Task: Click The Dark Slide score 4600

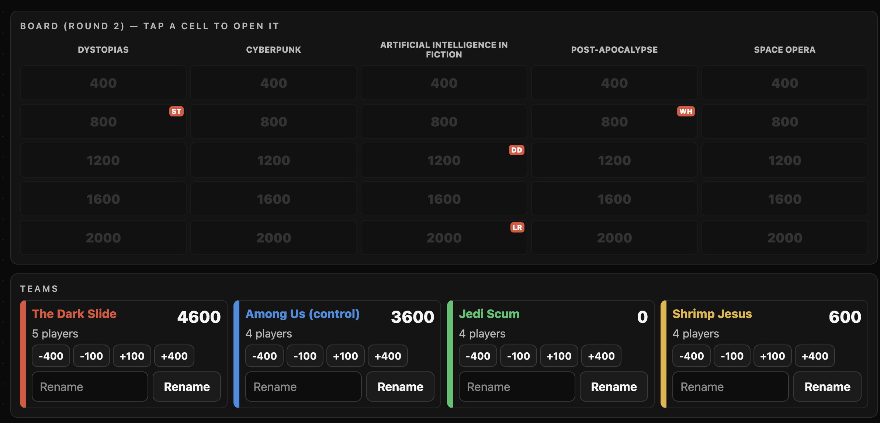Action: click(x=199, y=317)
